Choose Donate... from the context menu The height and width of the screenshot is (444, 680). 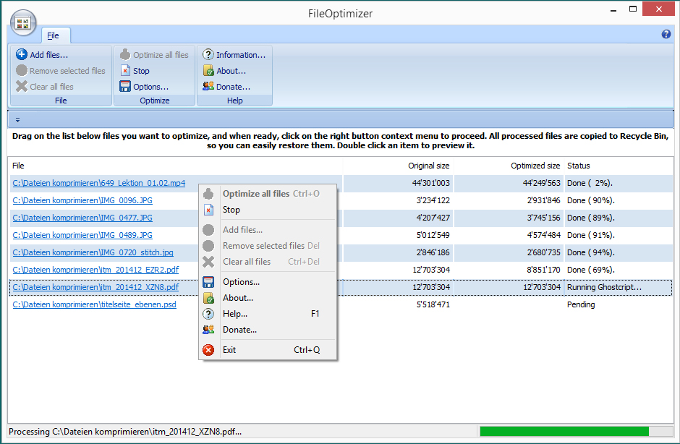coord(268,330)
